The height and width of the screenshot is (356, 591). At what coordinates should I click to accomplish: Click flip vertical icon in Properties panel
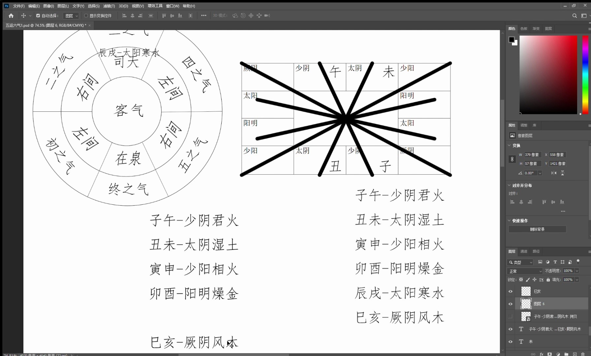click(563, 173)
